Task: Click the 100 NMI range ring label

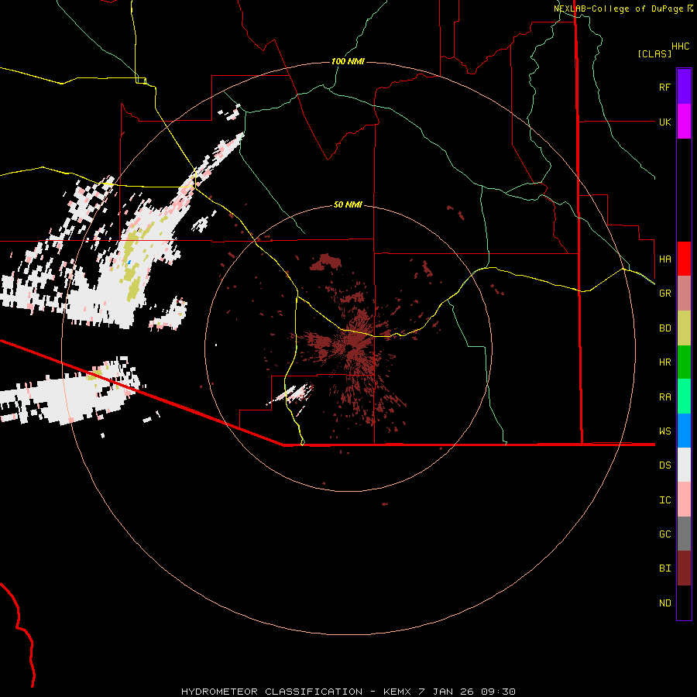Action: 348,61
